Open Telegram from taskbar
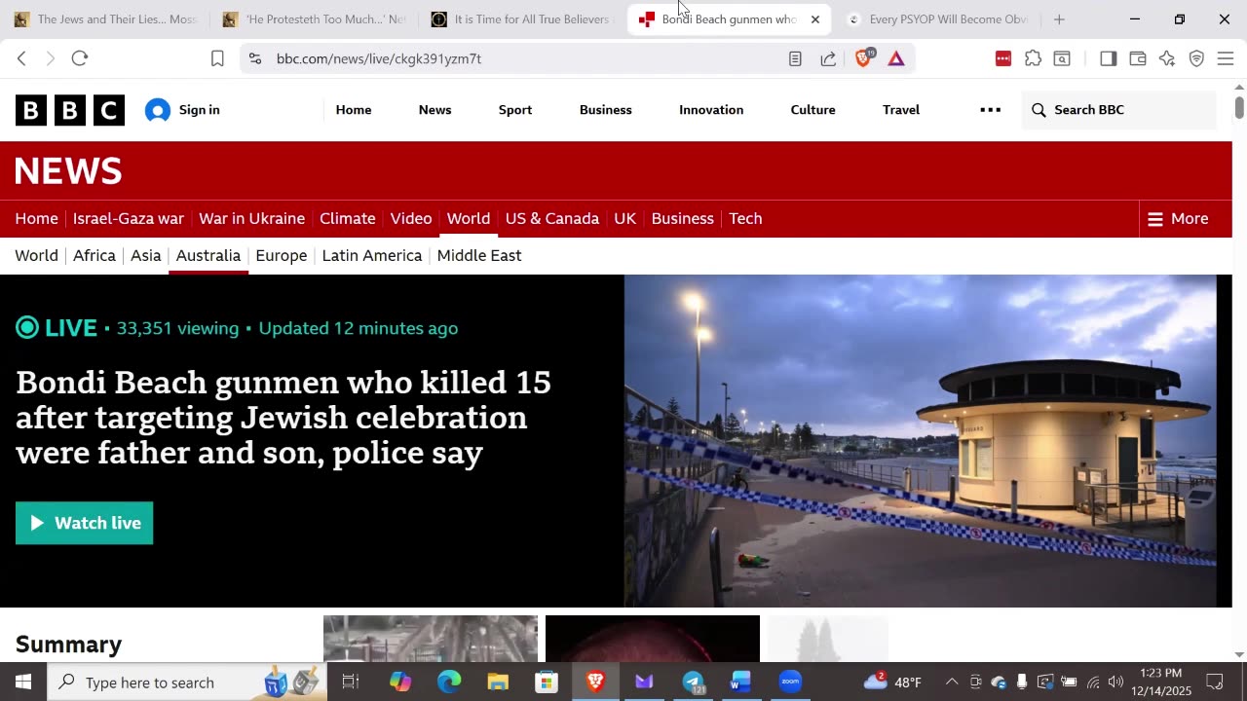 tap(693, 683)
